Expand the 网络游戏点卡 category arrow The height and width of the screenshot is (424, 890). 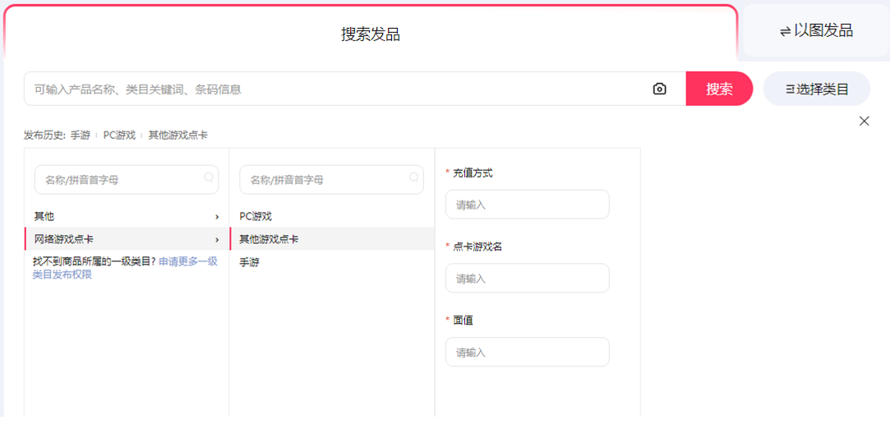pyautogui.click(x=217, y=240)
